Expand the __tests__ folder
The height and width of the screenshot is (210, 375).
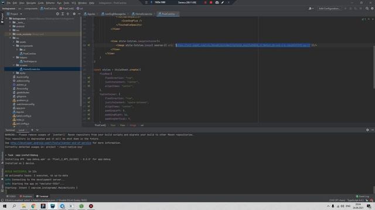coord(11,22)
